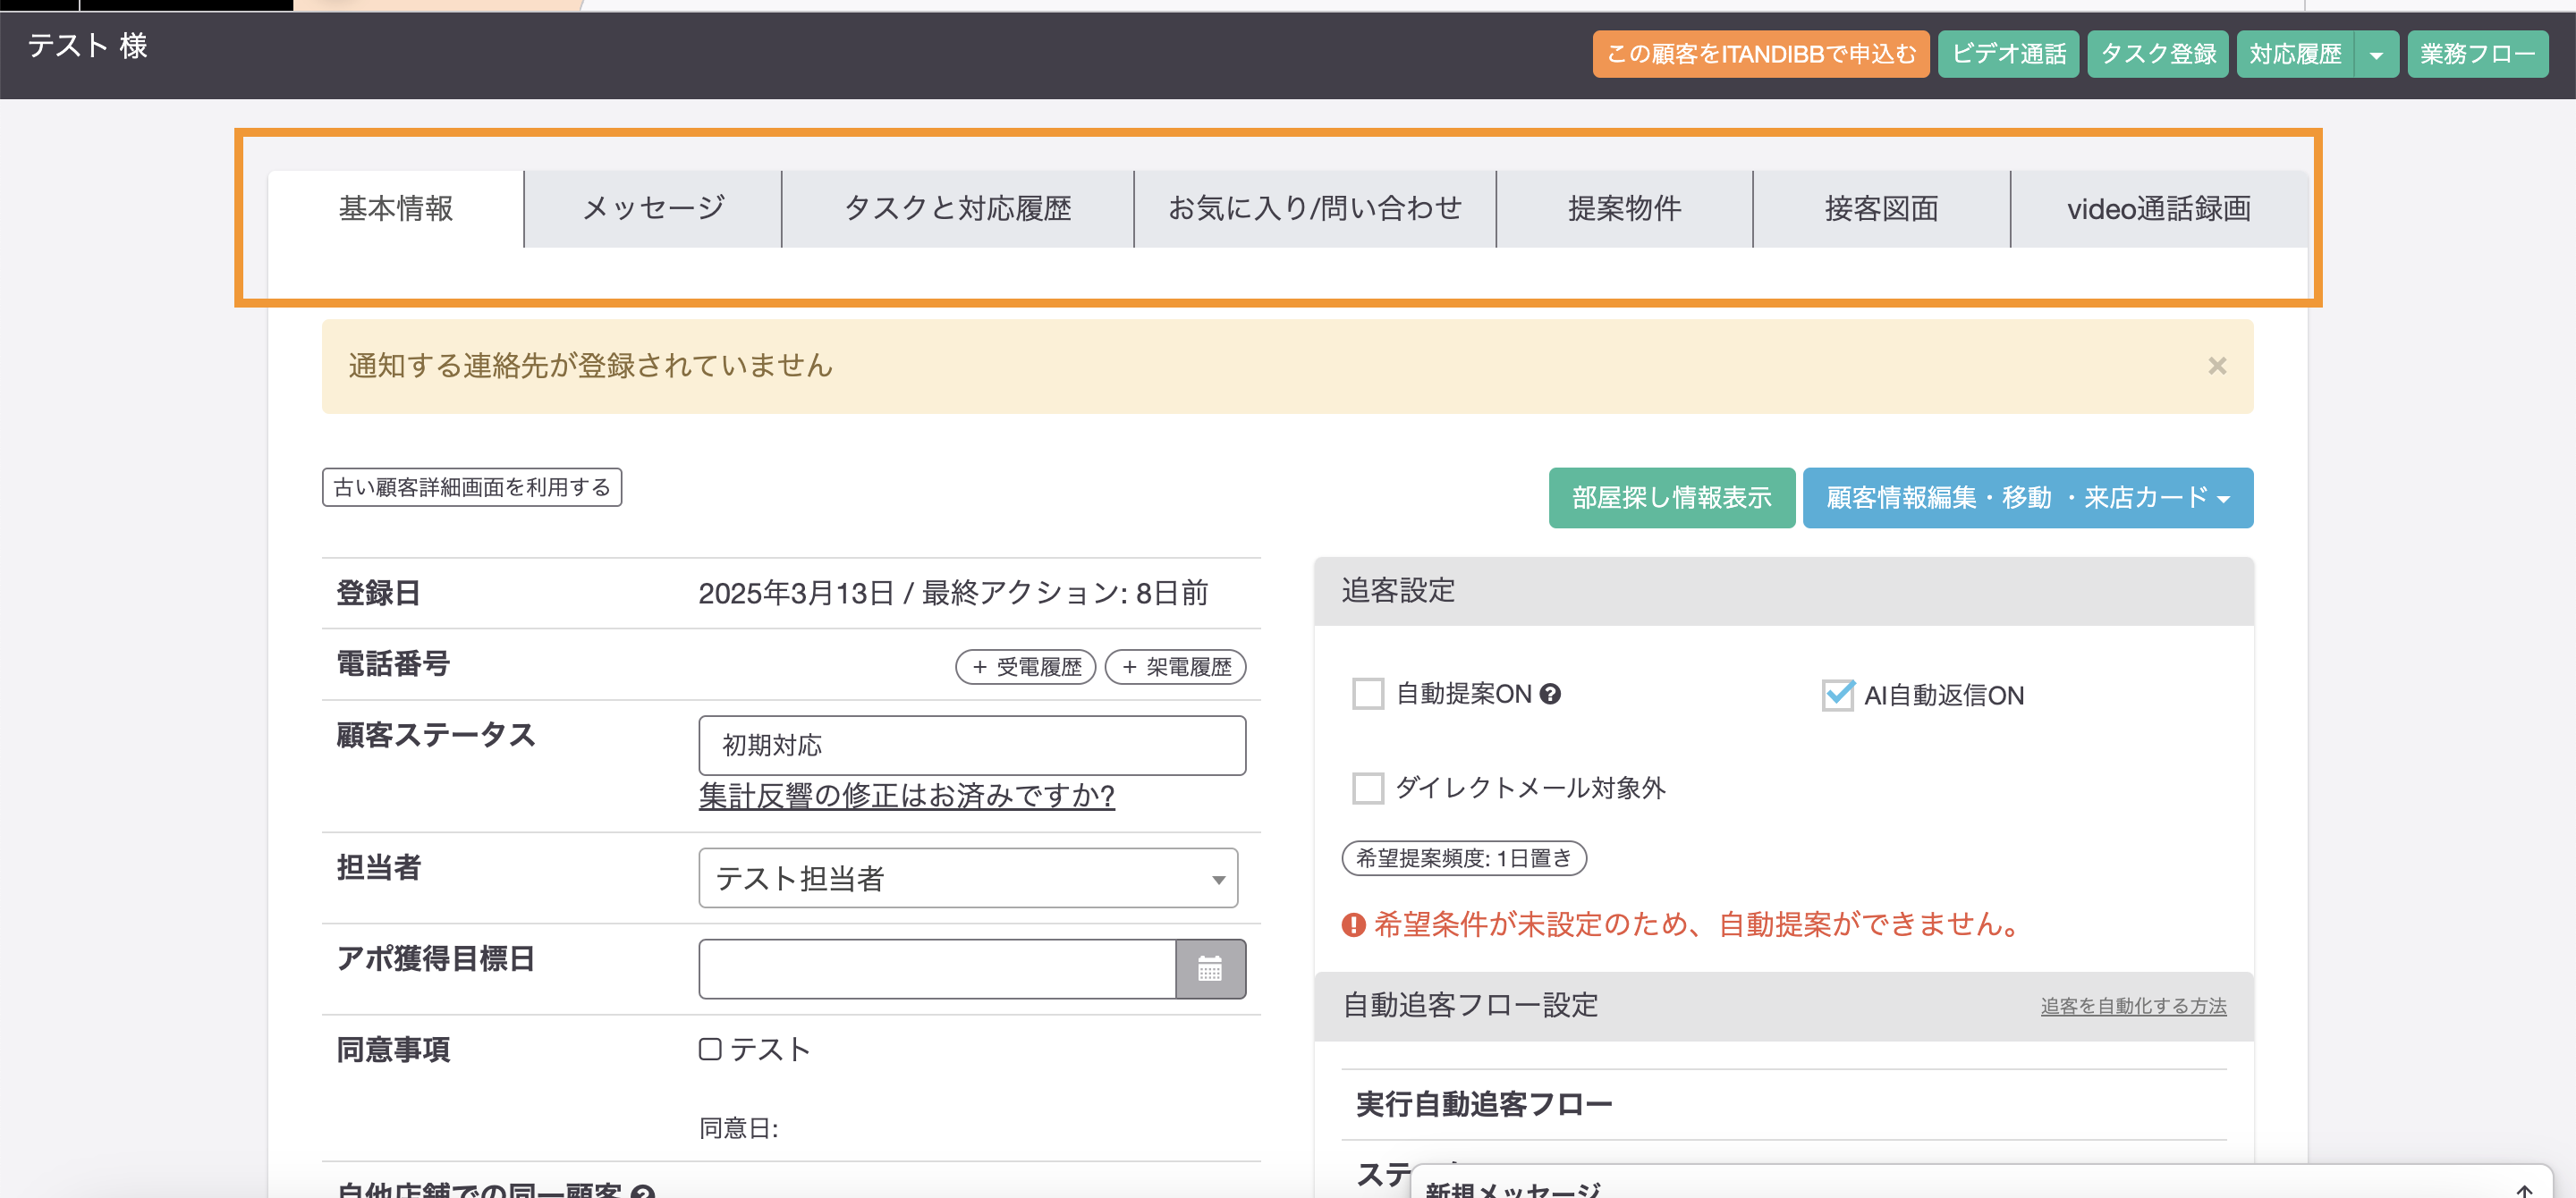Focus the アポ獲得目標日 date input field

coord(937,968)
